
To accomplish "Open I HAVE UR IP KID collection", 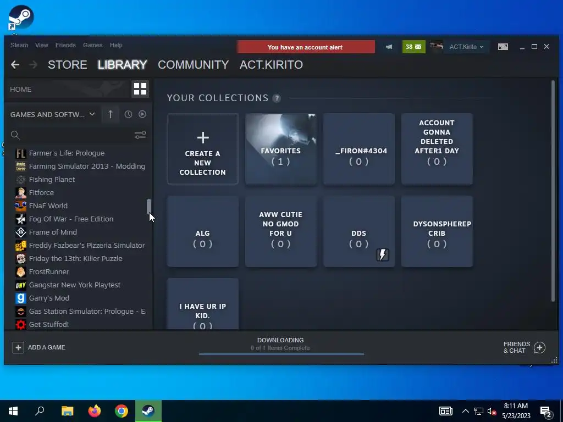I will [x=203, y=304].
